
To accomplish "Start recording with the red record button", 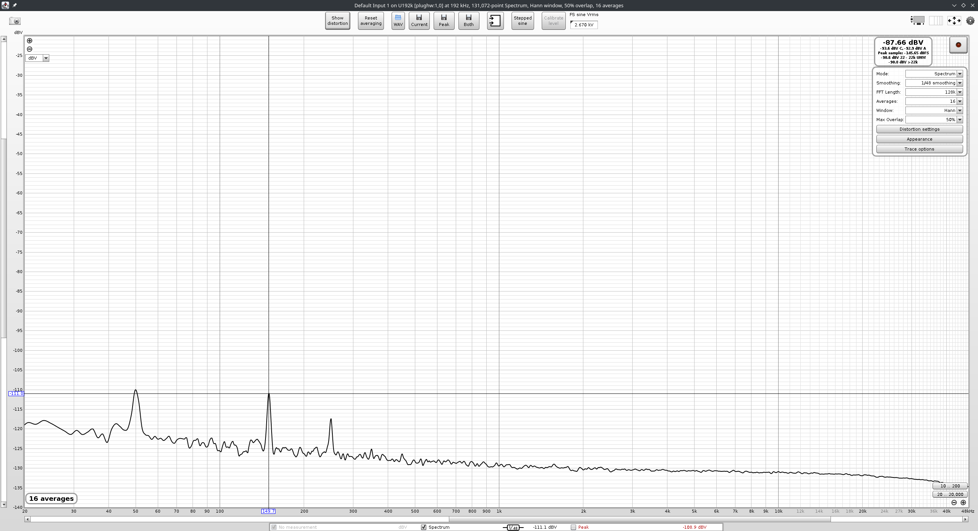I will click(958, 45).
